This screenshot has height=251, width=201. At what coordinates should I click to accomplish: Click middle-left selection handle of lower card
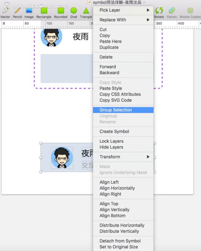[41, 157]
